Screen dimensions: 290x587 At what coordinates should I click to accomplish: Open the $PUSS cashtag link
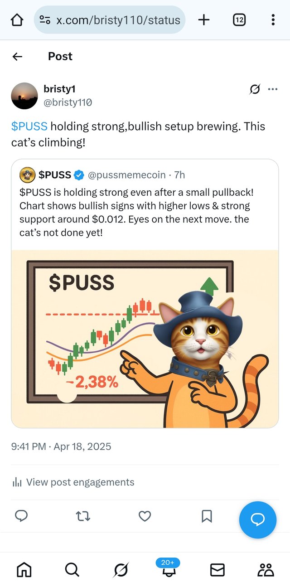29,126
